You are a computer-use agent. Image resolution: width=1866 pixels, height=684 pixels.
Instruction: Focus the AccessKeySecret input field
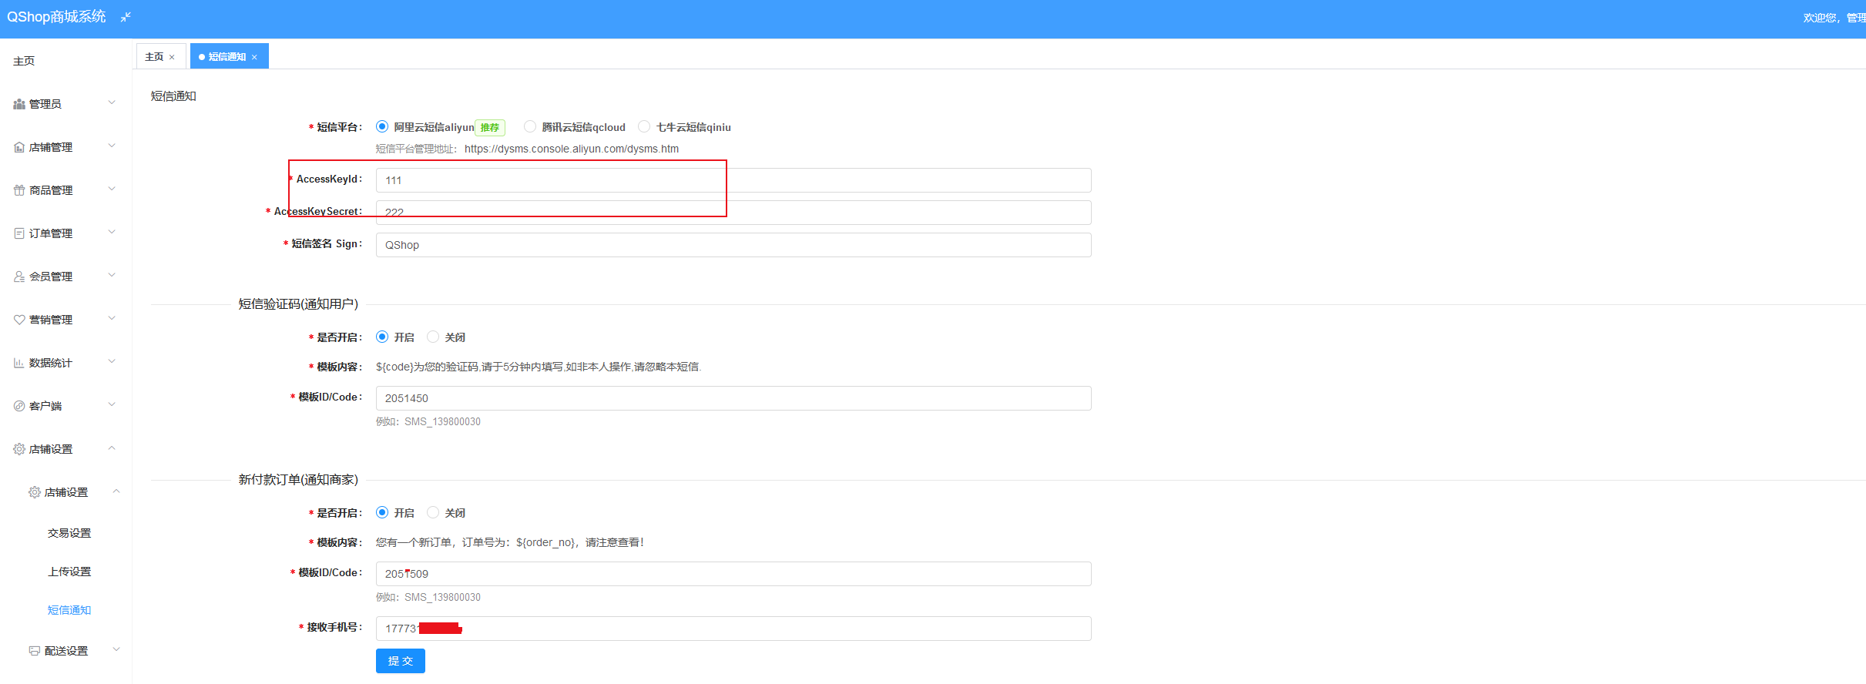pyautogui.click(x=733, y=213)
